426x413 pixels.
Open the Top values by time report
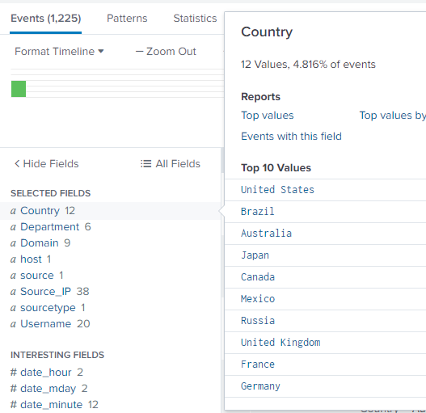pyautogui.click(x=393, y=116)
